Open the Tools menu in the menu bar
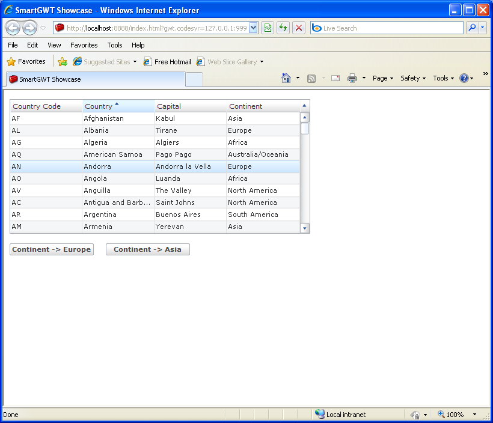This screenshot has width=493, height=423. 115,45
